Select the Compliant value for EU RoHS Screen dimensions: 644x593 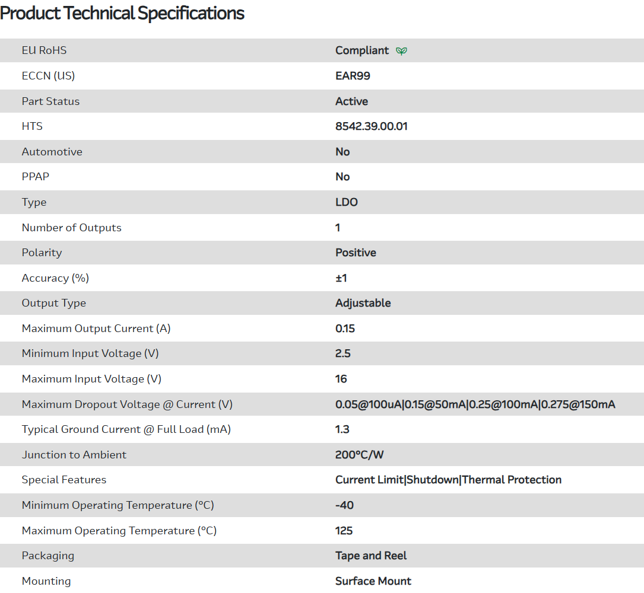[x=362, y=50]
